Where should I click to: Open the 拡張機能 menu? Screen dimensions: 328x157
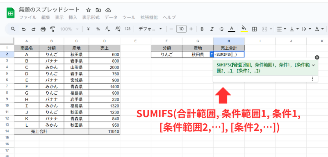[x=149, y=17]
